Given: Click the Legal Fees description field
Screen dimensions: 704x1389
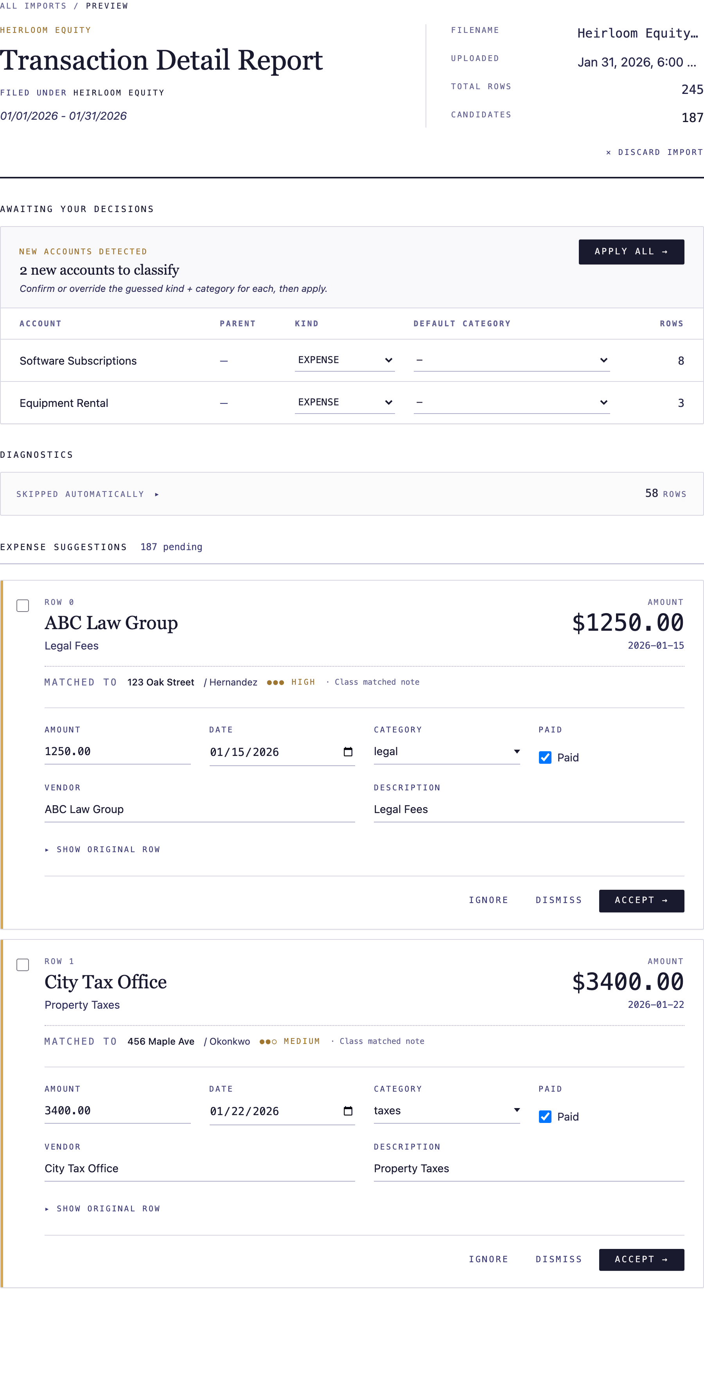Looking at the screenshot, I should [x=529, y=810].
